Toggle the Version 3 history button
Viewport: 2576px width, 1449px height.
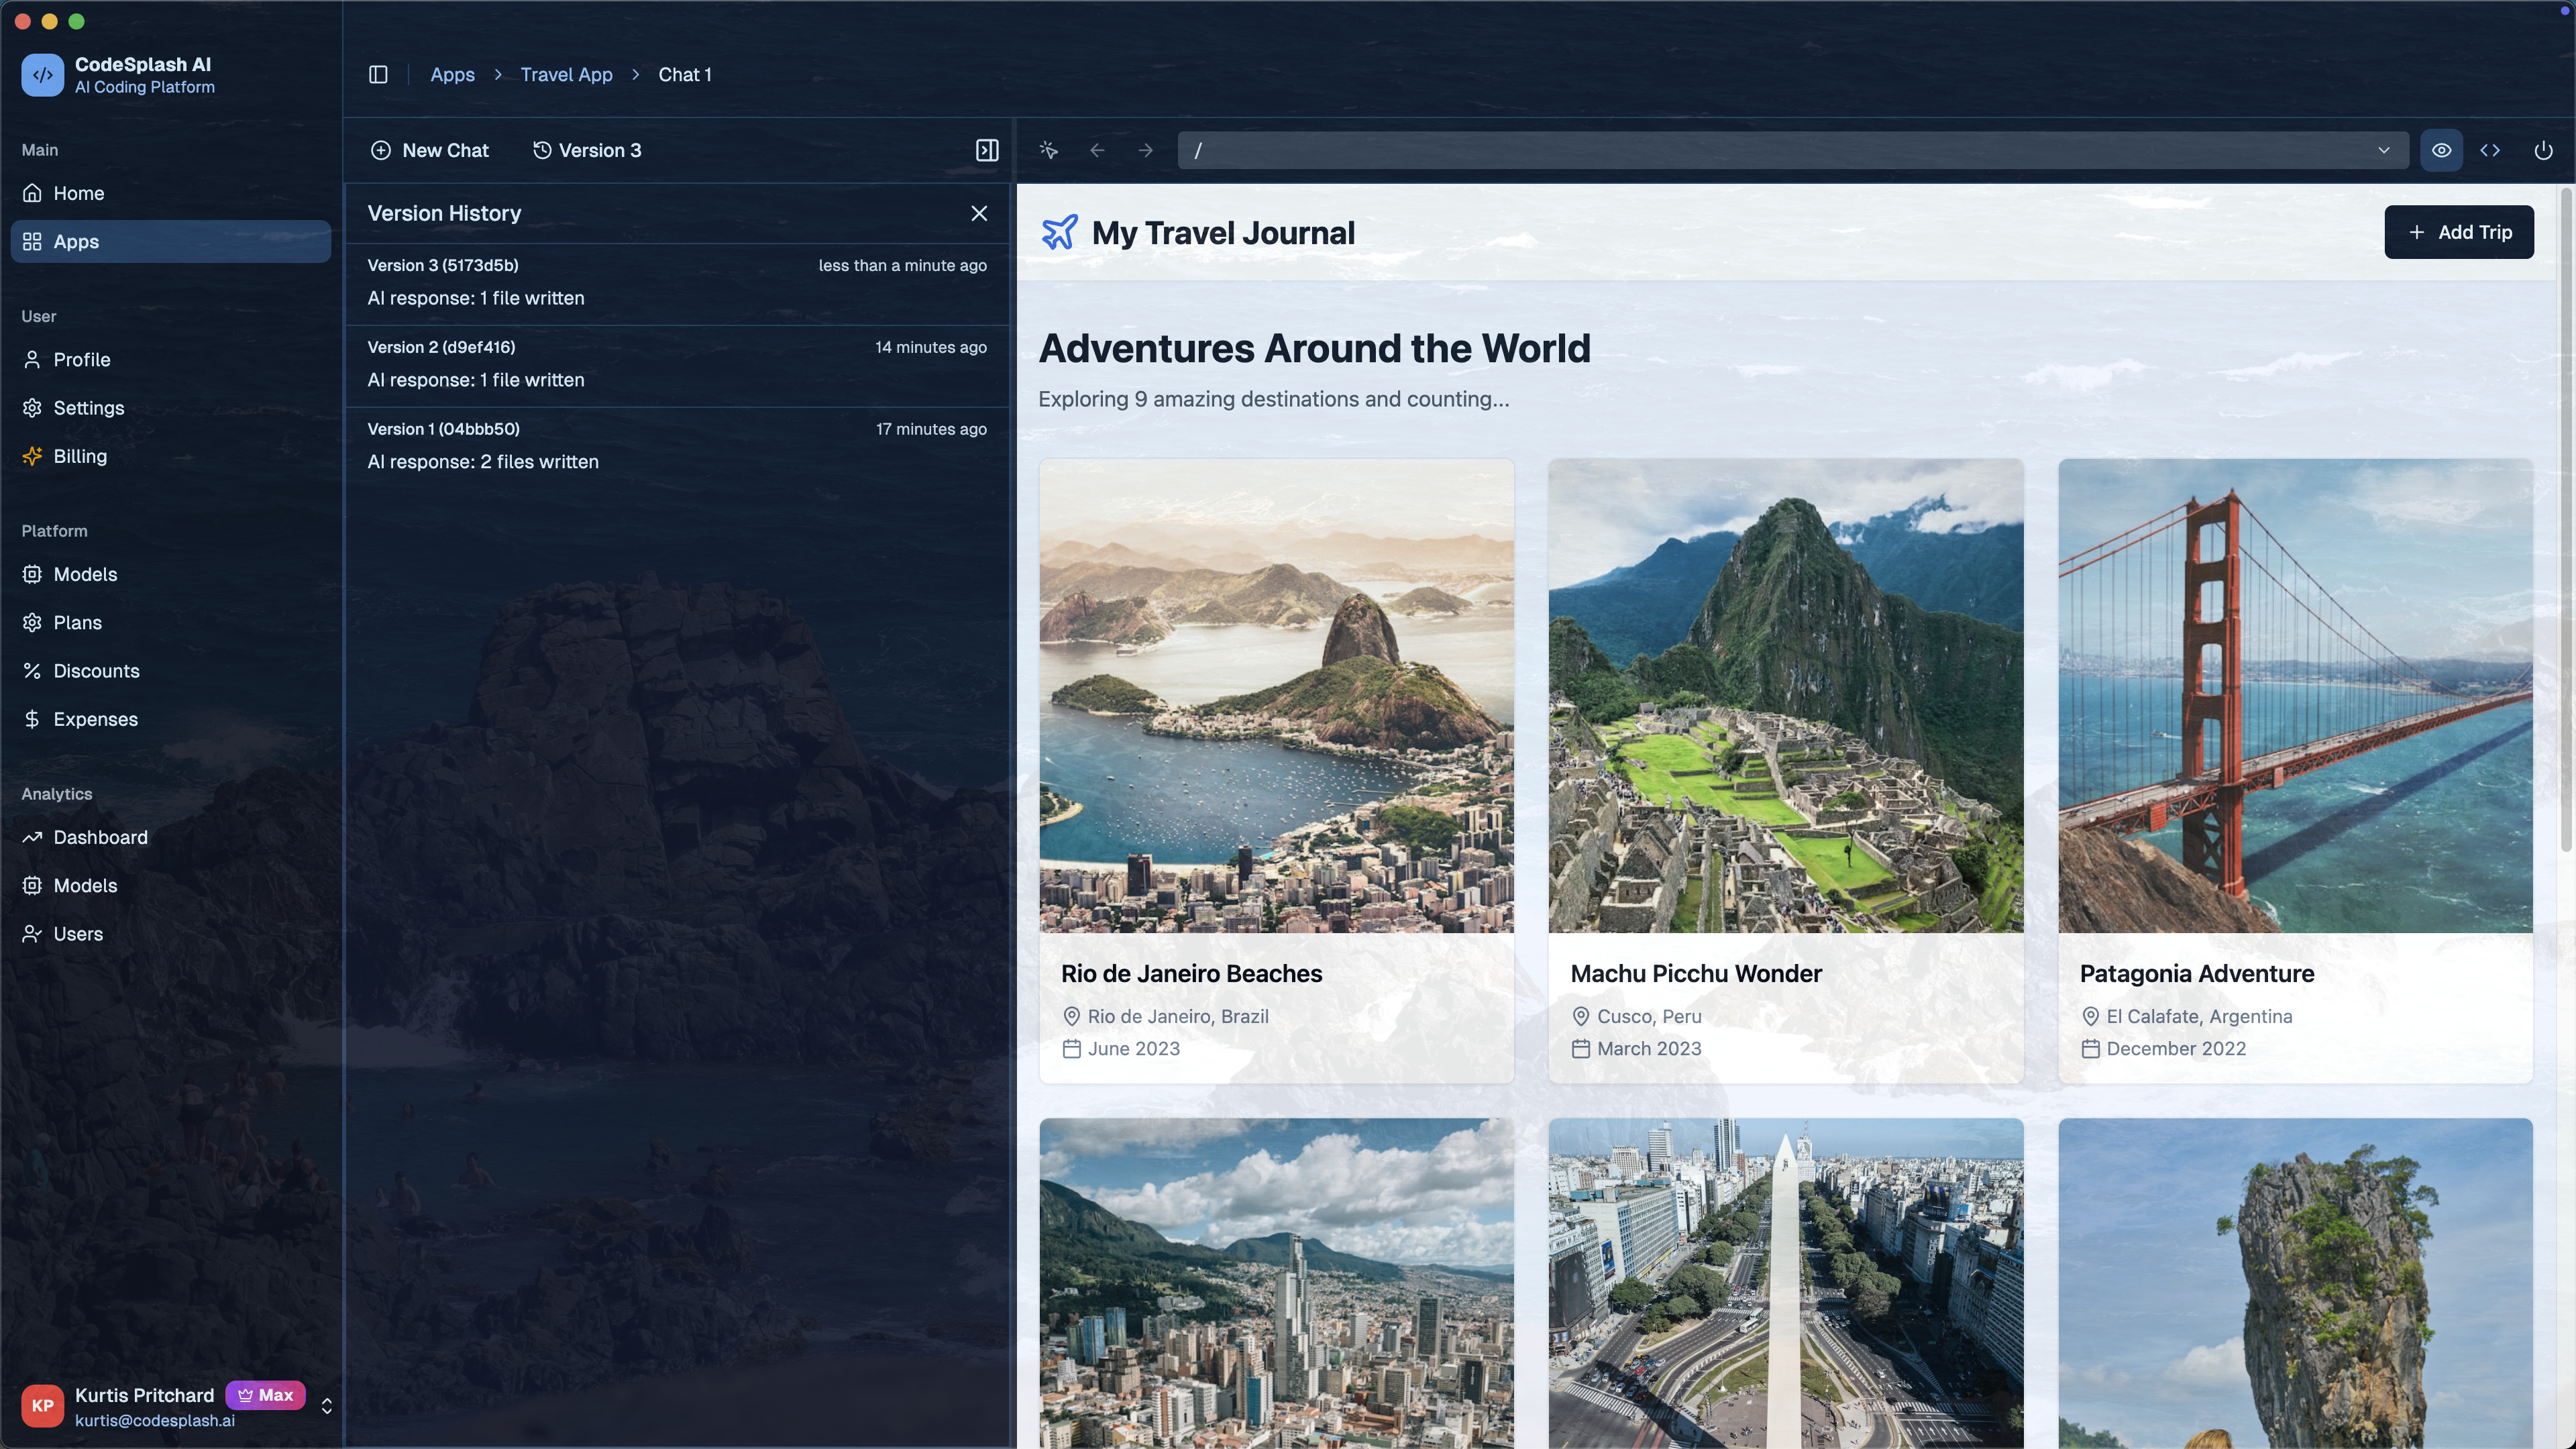click(x=587, y=150)
